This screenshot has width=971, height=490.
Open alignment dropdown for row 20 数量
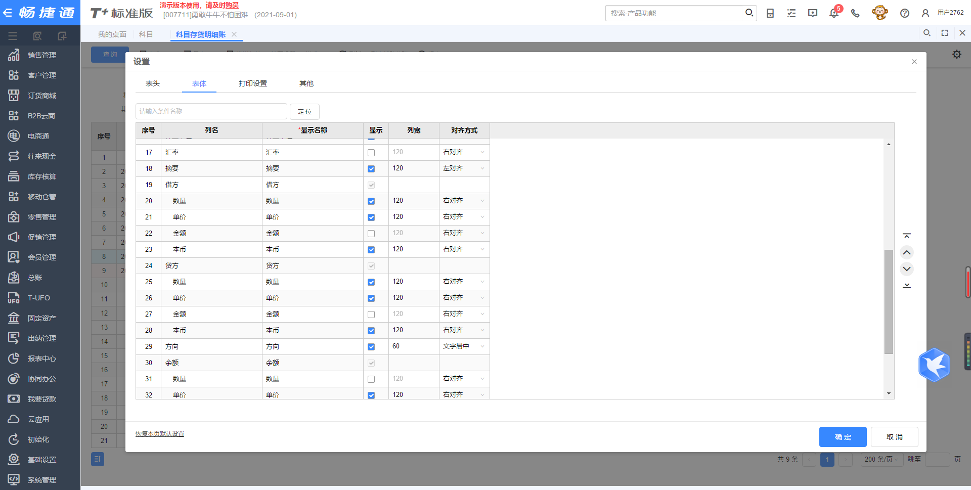[x=464, y=201]
